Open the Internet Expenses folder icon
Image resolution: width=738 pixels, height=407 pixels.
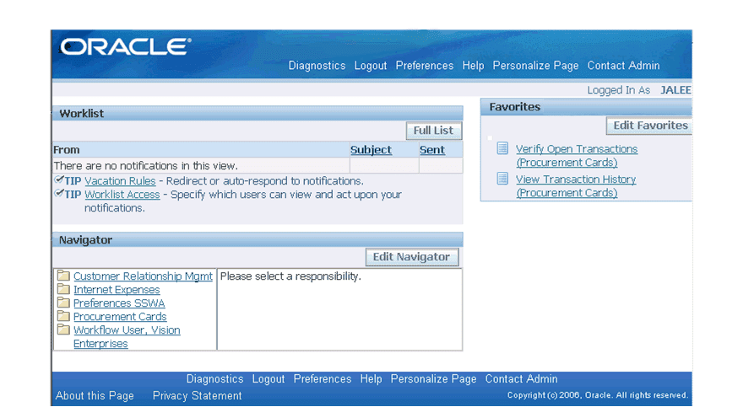click(x=63, y=289)
